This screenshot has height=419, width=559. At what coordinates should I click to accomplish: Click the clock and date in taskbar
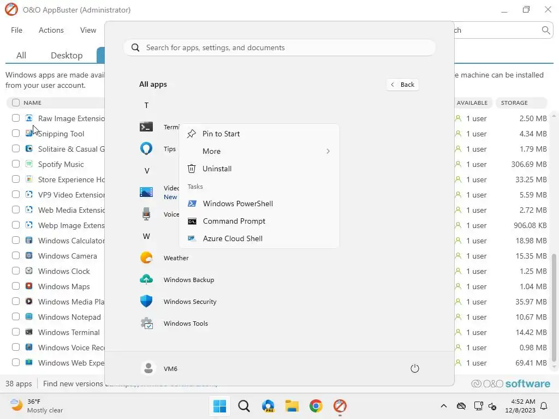[x=520, y=406]
